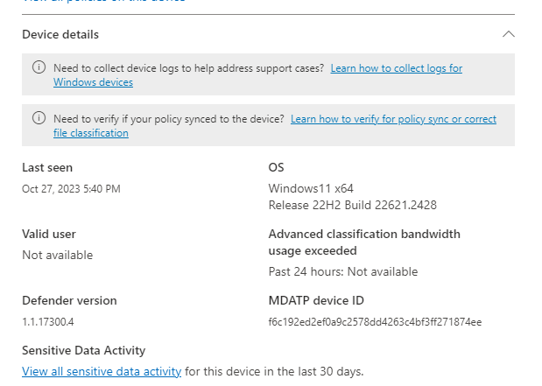Click the Release 22H2 Build number text
The image size is (542, 386).
click(x=352, y=205)
